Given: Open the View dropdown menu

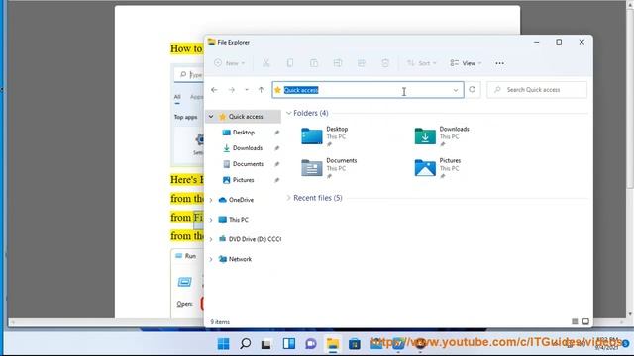Looking at the screenshot, I should (x=466, y=63).
